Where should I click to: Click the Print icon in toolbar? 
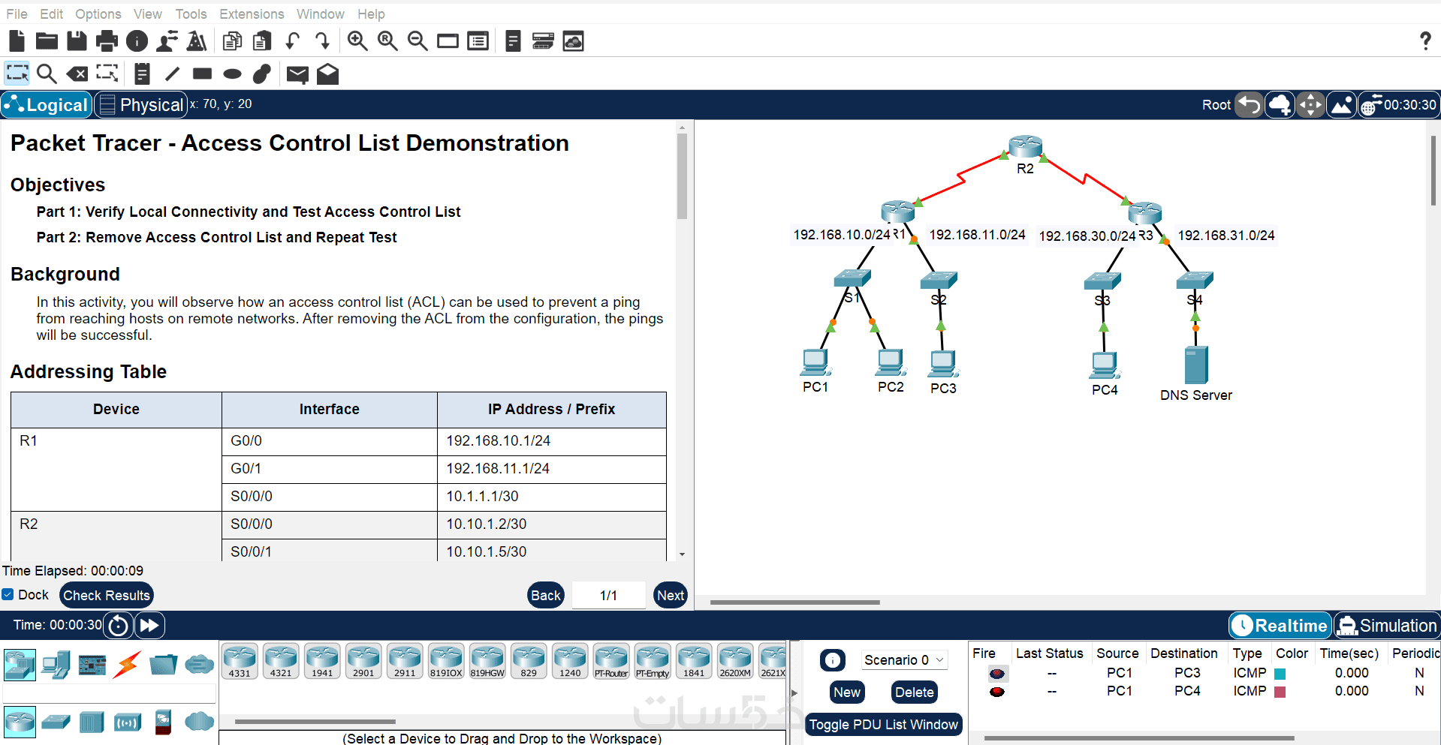(x=107, y=41)
